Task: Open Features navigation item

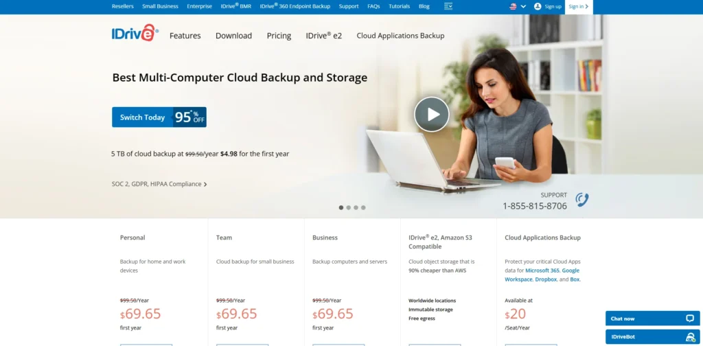Action: click(x=185, y=36)
